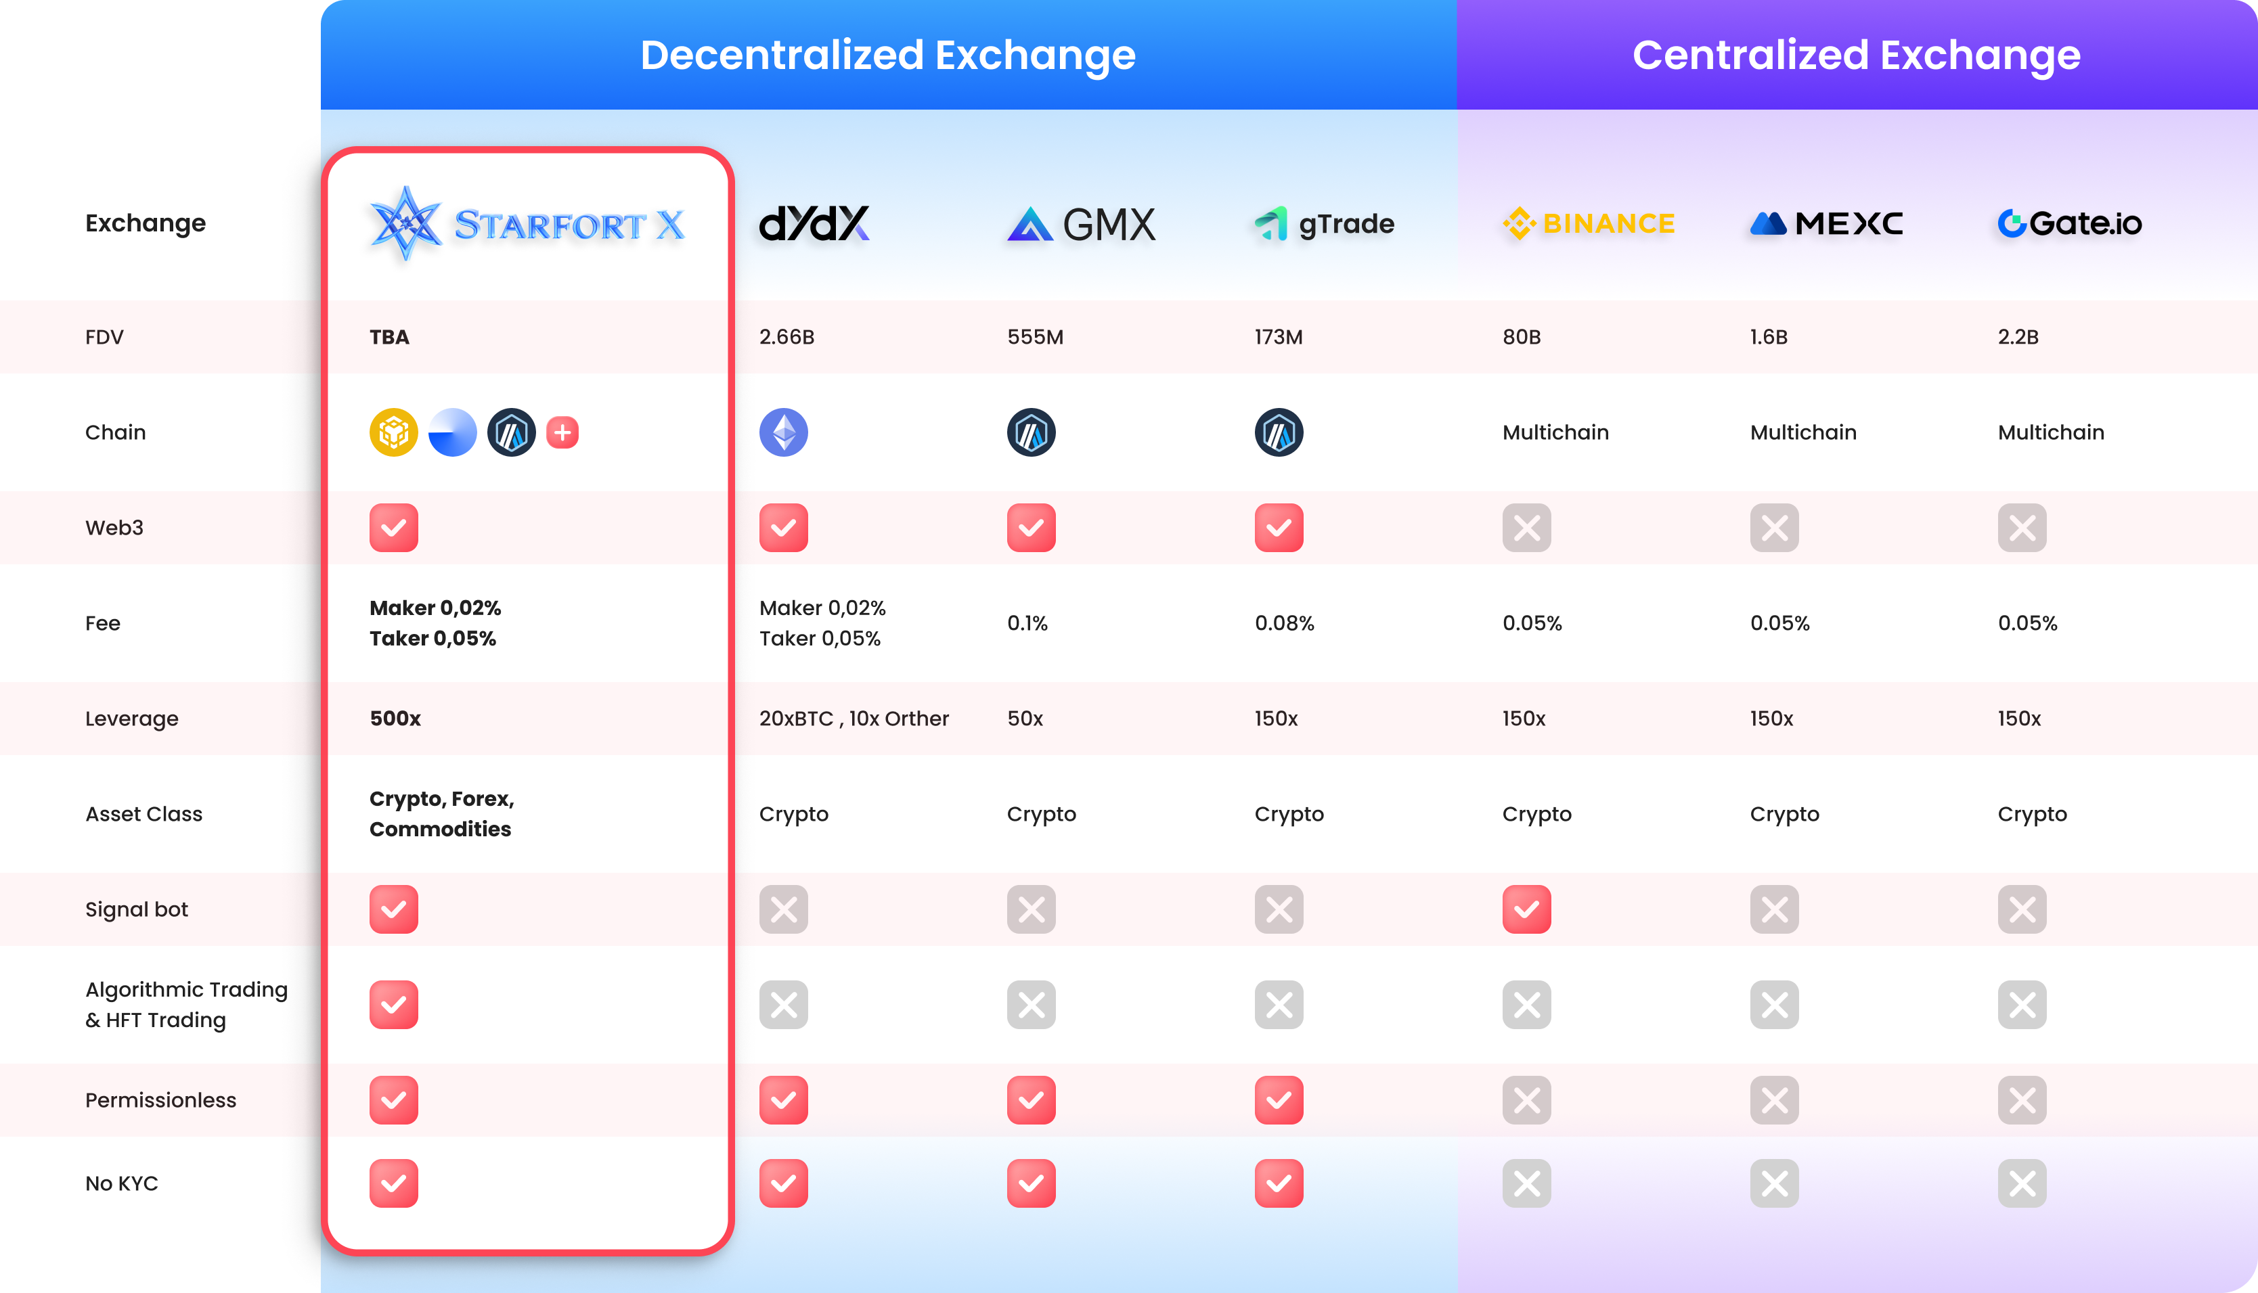The height and width of the screenshot is (1293, 2258).
Task: Click Binance No KYC cross mark
Action: tap(1527, 1183)
